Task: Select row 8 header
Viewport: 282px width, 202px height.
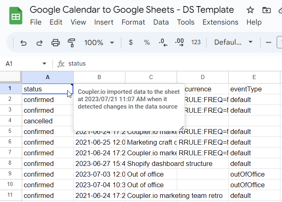Action: 10,163
